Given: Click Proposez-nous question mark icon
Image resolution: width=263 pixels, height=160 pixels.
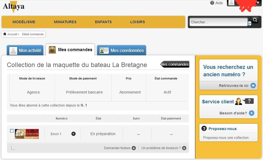Looking at the screenshot, I should 204,128.
